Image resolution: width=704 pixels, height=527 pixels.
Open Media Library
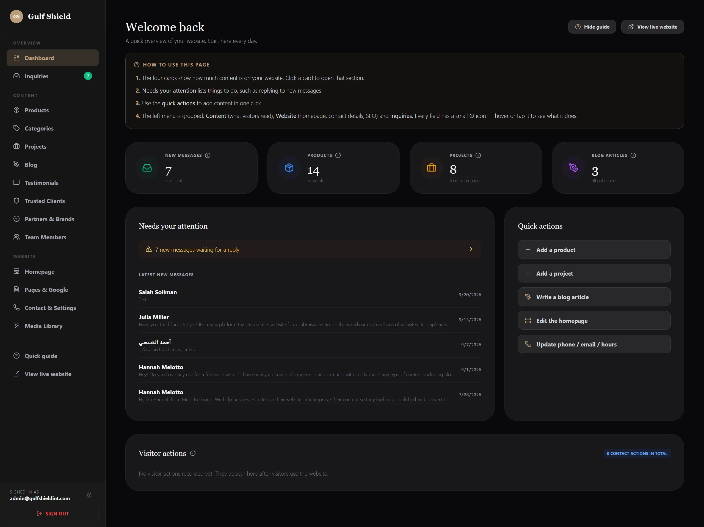[x=53, y=326]
